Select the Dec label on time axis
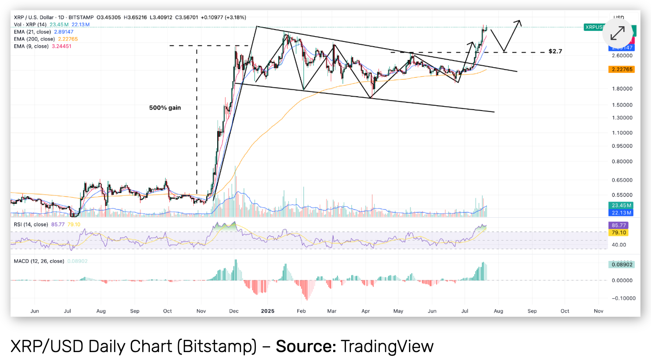The height and width of the screenshot is (364, 651). tap(234, 311)
